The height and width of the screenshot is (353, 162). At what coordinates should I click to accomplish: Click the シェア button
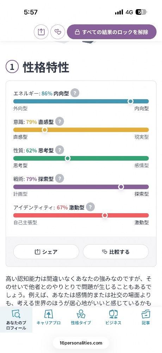pos(46,252)
